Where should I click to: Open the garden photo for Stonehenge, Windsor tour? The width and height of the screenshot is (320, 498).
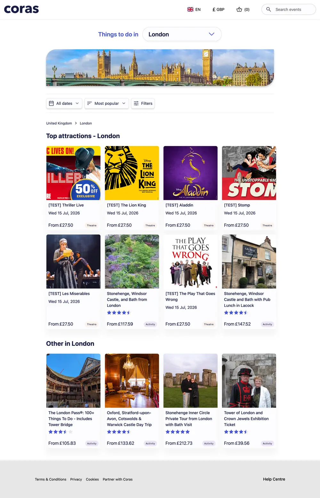[x=132, y=261]
